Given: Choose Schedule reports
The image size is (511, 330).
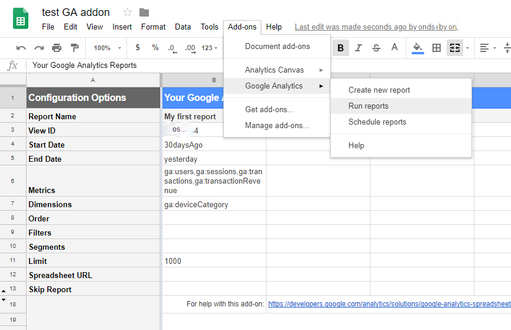Looking at the screenshot, I should coord(401,122).
